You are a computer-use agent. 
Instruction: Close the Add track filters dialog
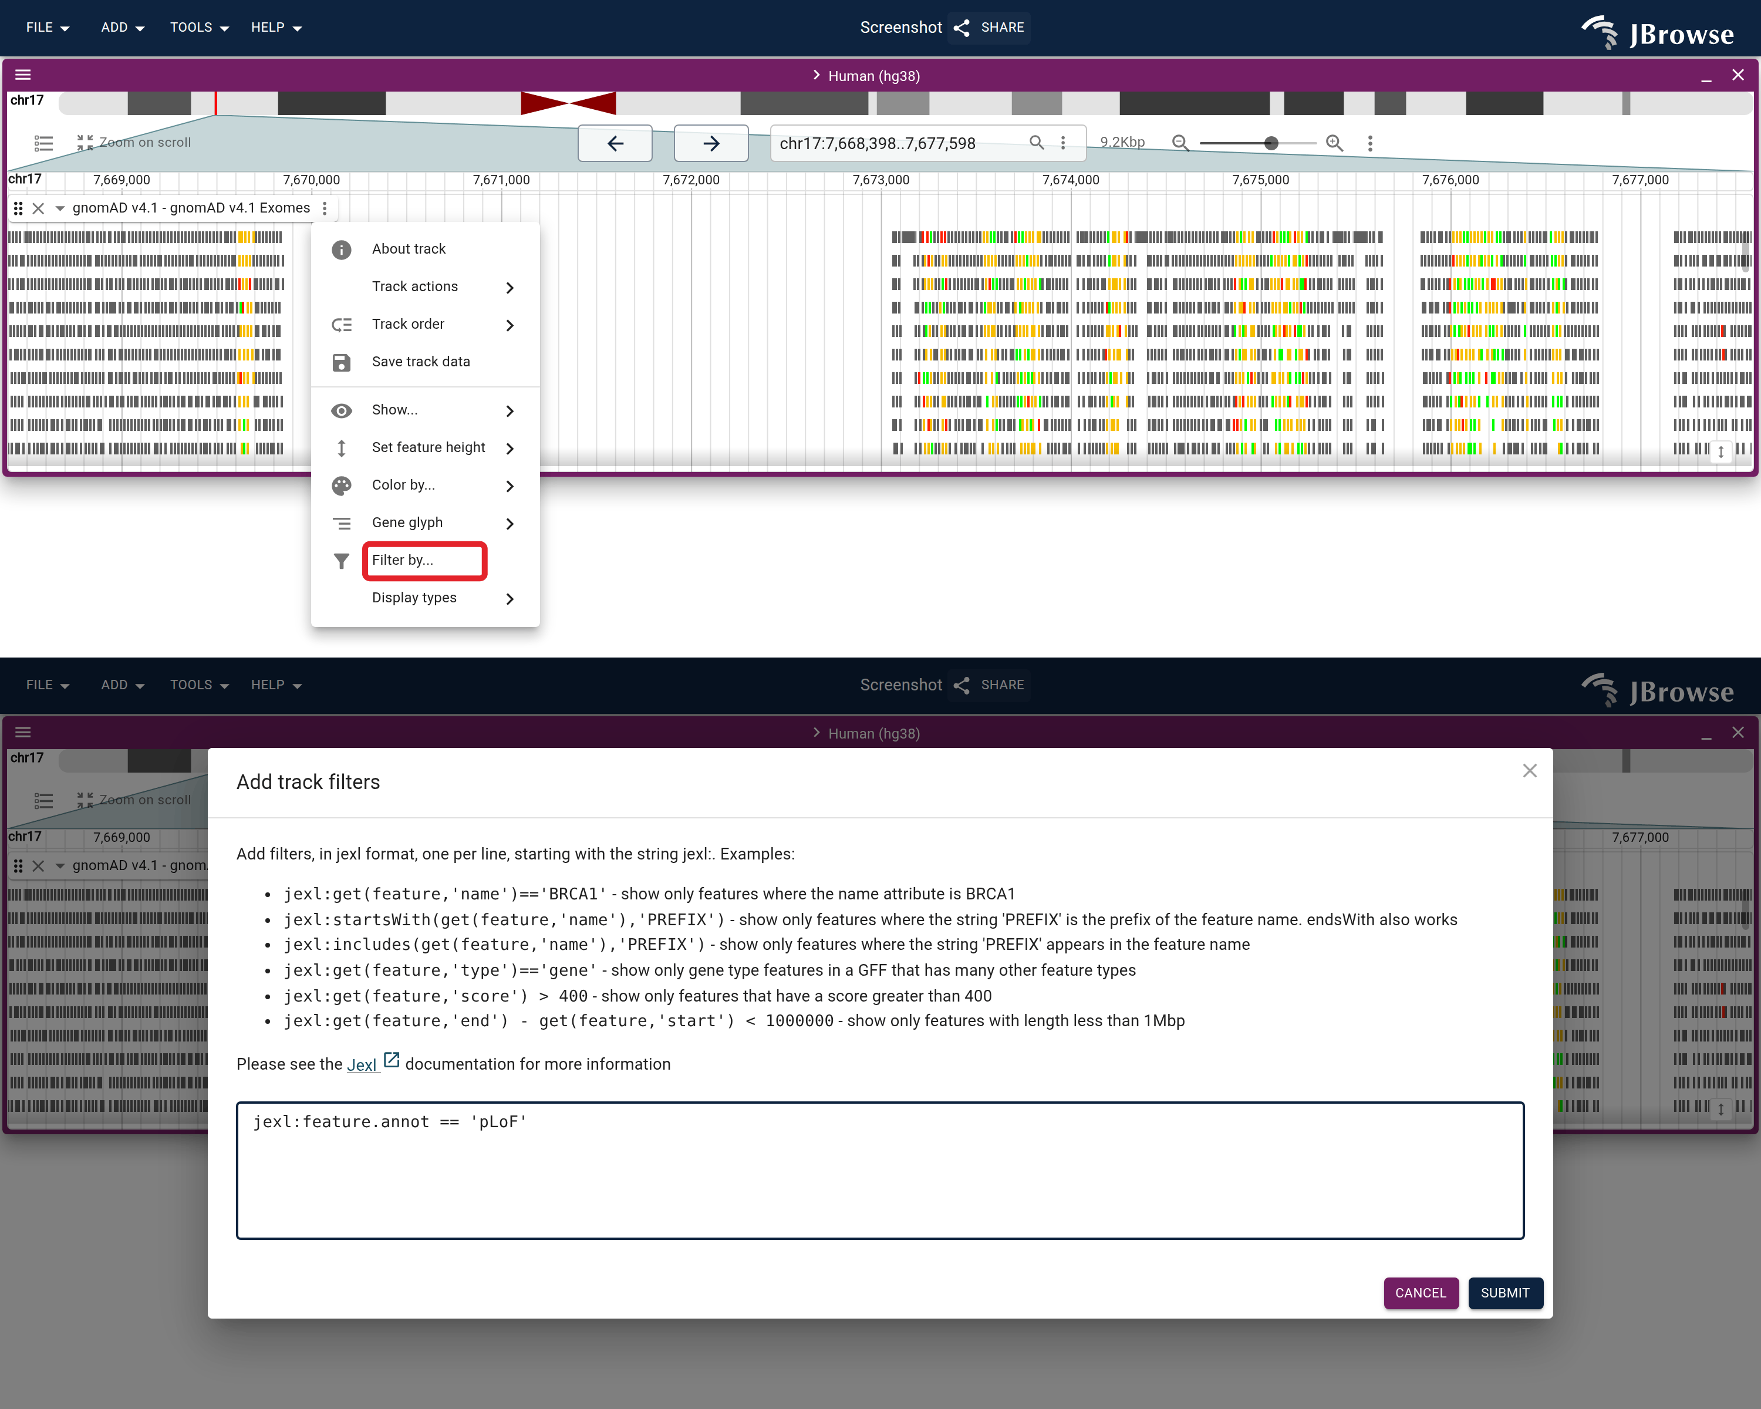[x=1530, y=771]
